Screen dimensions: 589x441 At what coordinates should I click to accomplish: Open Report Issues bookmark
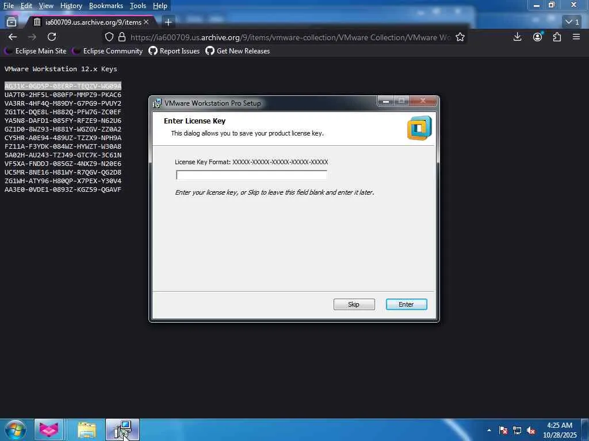tap(174, 51)
